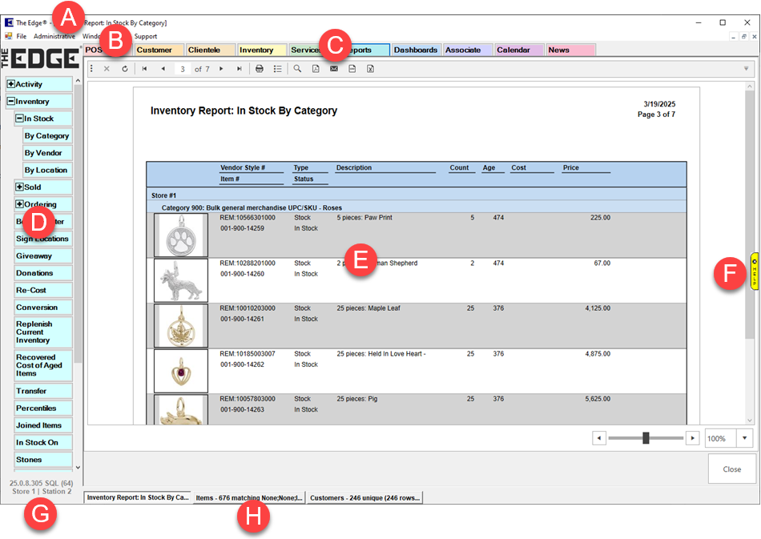Screen dimensions: 761x539
Task: Go to the first report page
Action: pyautogui.click(x=145, y=69)
